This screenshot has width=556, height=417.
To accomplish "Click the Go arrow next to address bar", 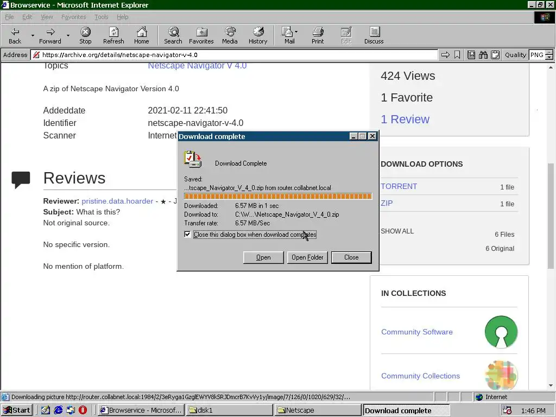I will tap(445, 55).
